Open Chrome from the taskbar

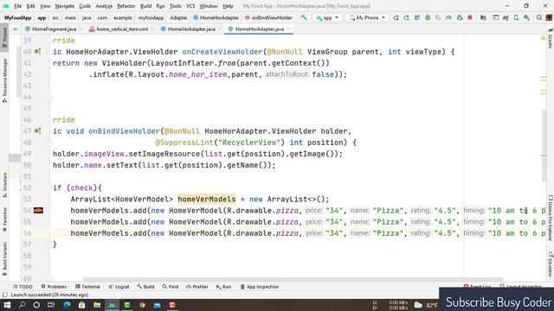click(x=142, y=305)
